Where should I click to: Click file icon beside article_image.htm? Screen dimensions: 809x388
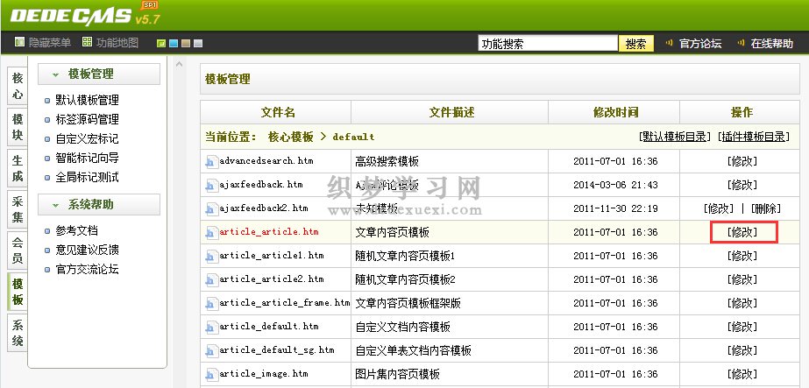210,375
